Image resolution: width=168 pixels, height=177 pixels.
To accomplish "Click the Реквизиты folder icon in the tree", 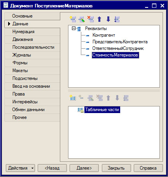I will tap(79, 29).
